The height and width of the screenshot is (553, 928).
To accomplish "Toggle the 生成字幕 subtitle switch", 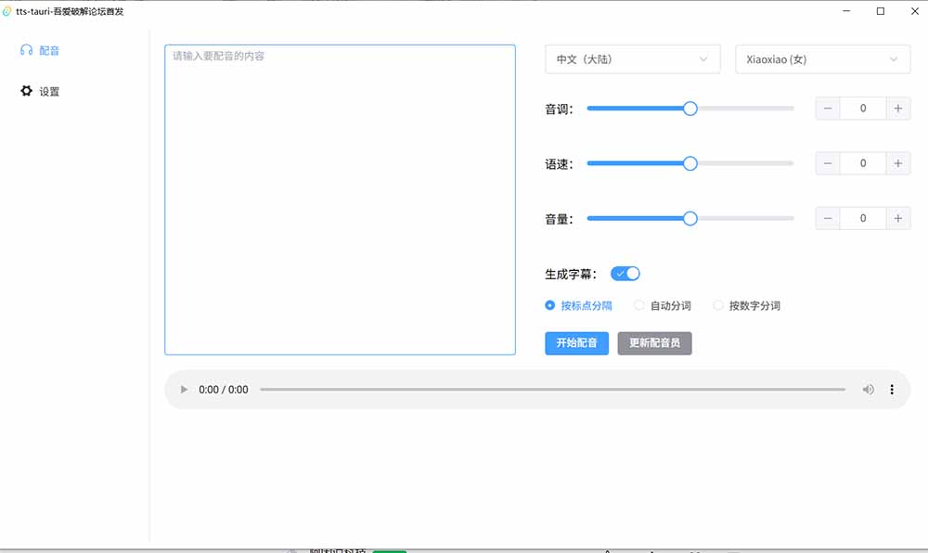I will coord(625,273).
